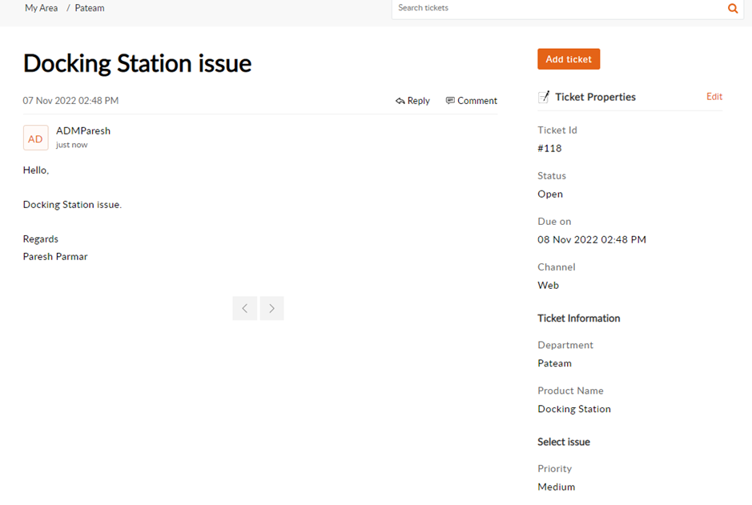Go to next ticket with right chevron
752x505 pixels.
tap(272, 308)
